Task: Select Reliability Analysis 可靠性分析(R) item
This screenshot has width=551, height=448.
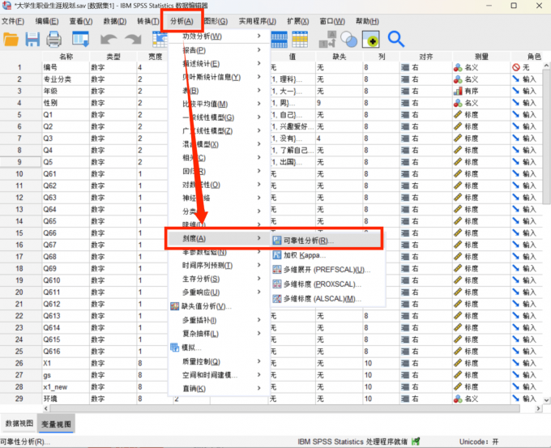Action: click(327, 241)
